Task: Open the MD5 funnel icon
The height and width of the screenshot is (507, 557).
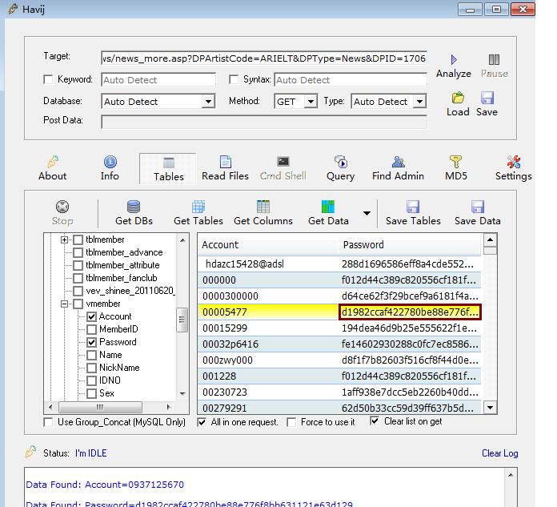Action: pyautogui.click(x=455, y=162)
